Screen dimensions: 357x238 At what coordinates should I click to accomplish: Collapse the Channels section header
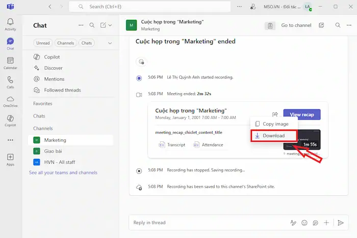(43, 128)
